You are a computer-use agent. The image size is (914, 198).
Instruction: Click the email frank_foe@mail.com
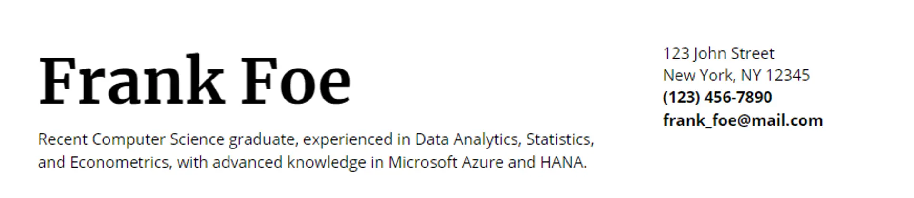point(742,120)
